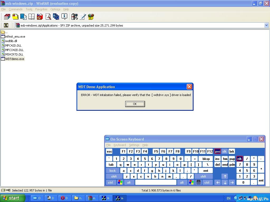270x202 pixels.
Task: Close the WDT Demo Application dialog
Action: tap(189, 87)
